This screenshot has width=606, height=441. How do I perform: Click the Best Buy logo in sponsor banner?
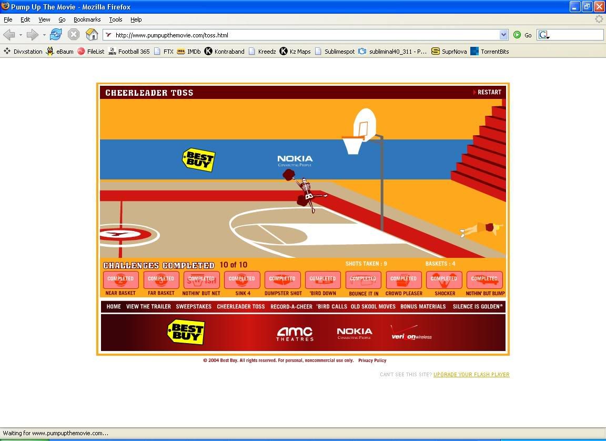pos(186,332)
